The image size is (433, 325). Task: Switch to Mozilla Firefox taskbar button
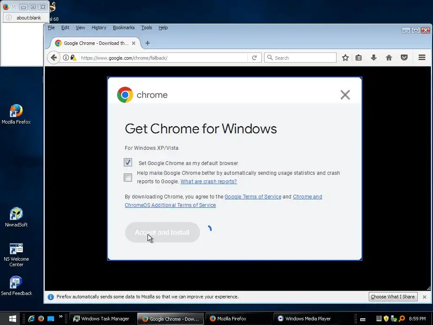[238, 319]
